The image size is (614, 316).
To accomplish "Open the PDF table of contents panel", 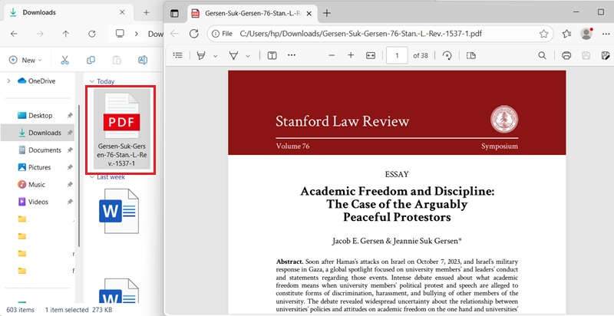I will click(x=178, y=55).
